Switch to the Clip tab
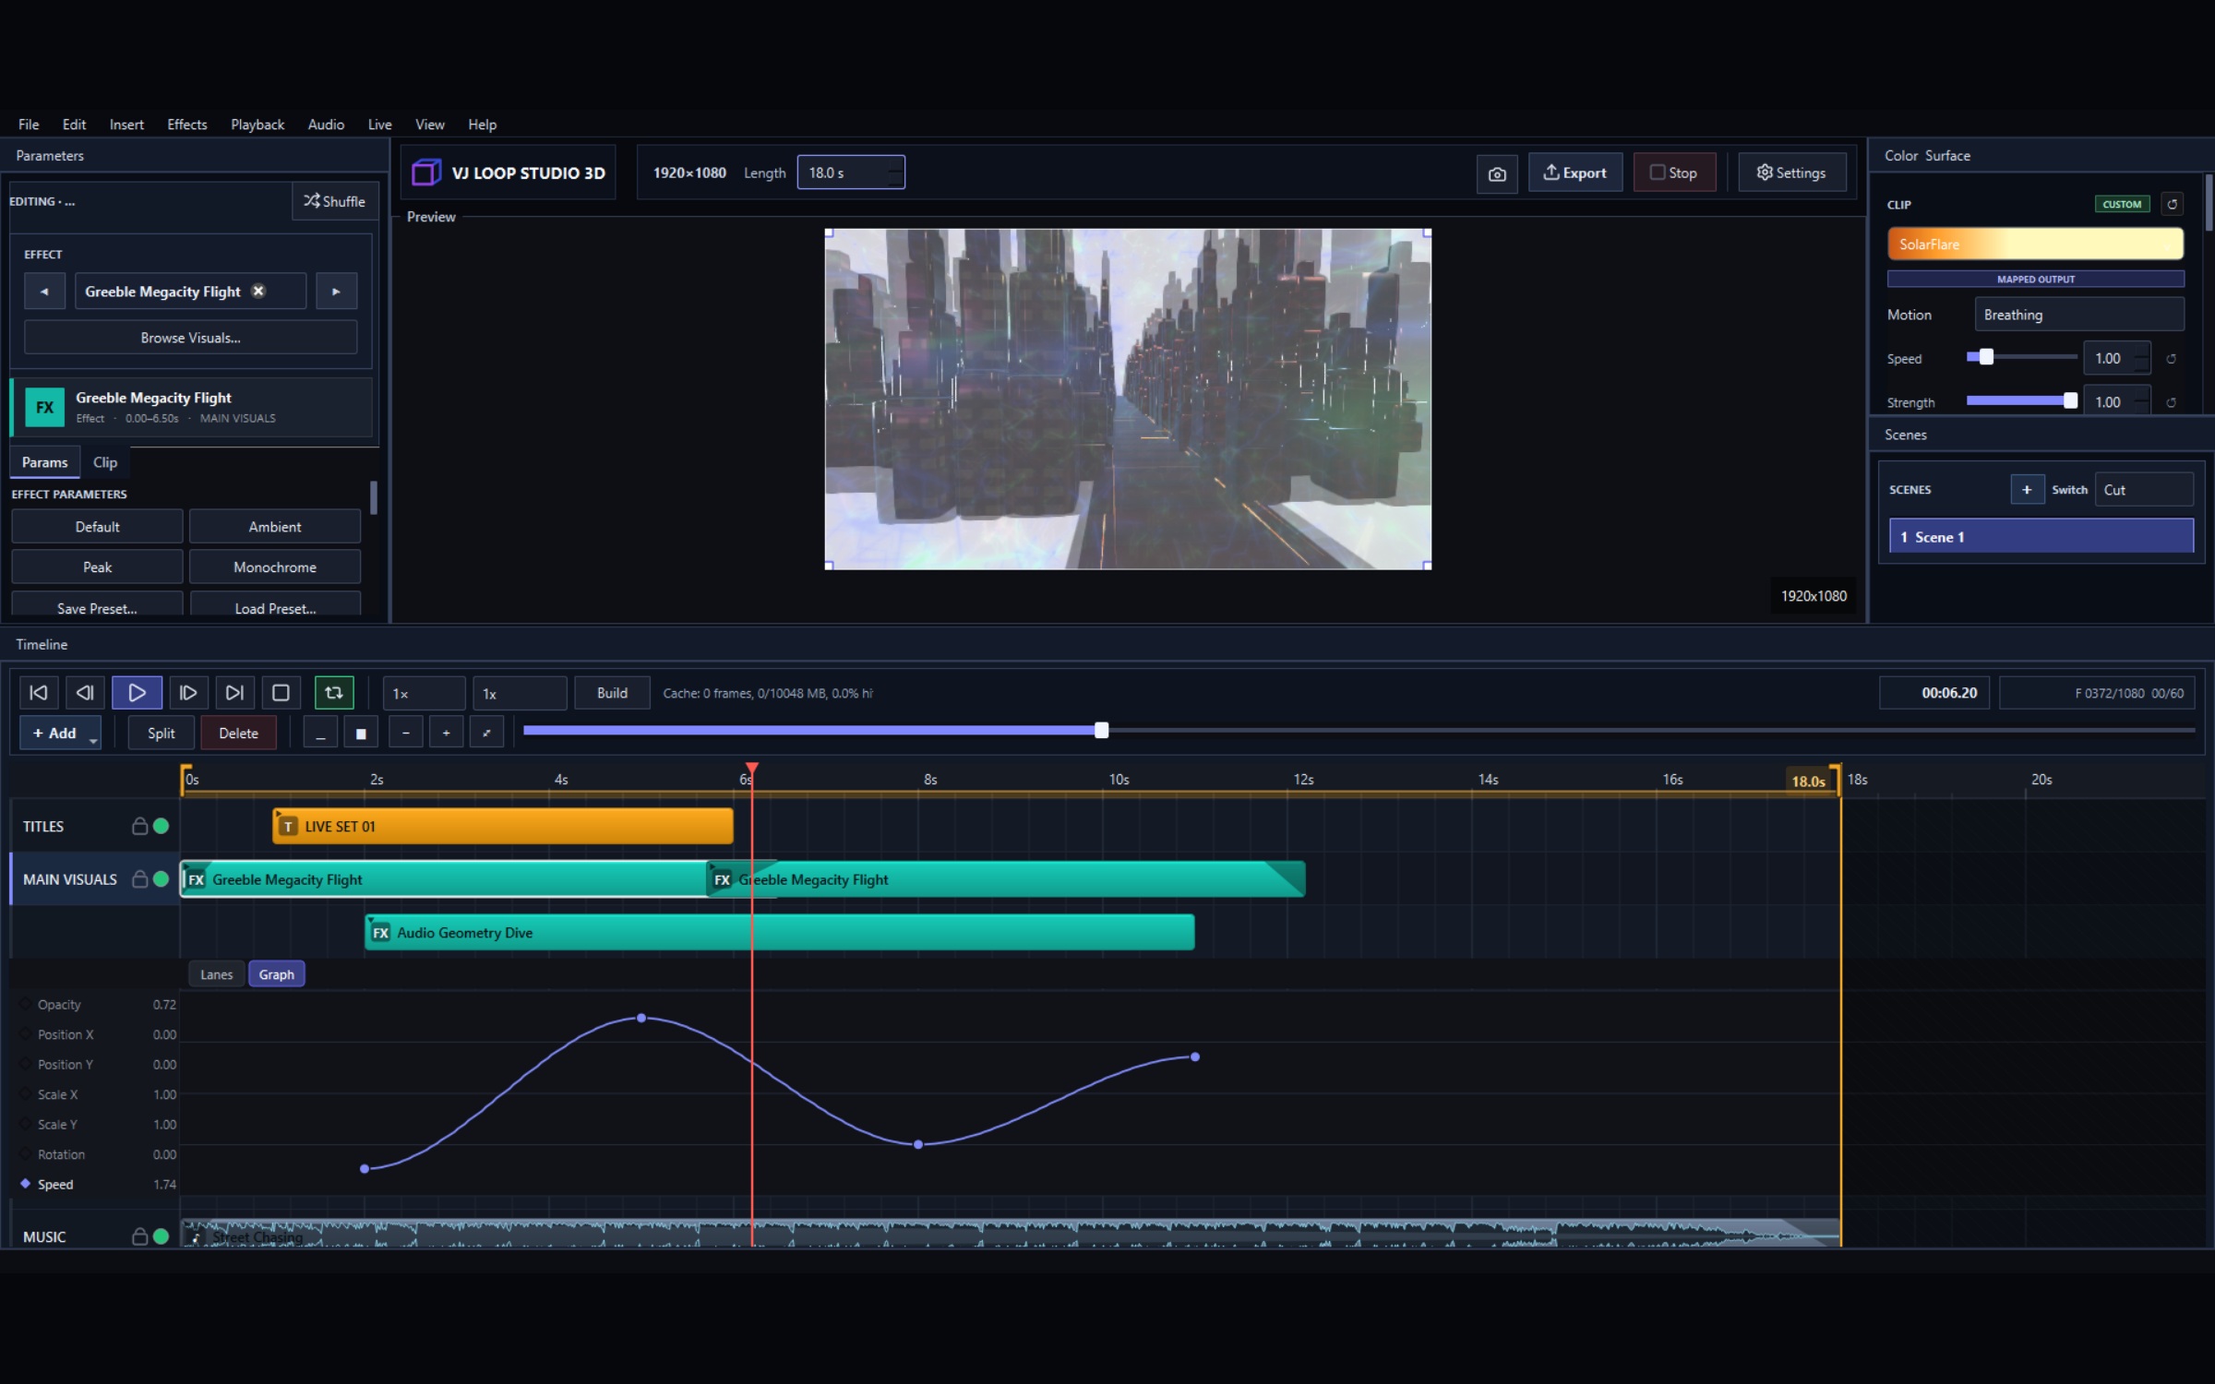 pyautogui.click(x=105, y=462)
